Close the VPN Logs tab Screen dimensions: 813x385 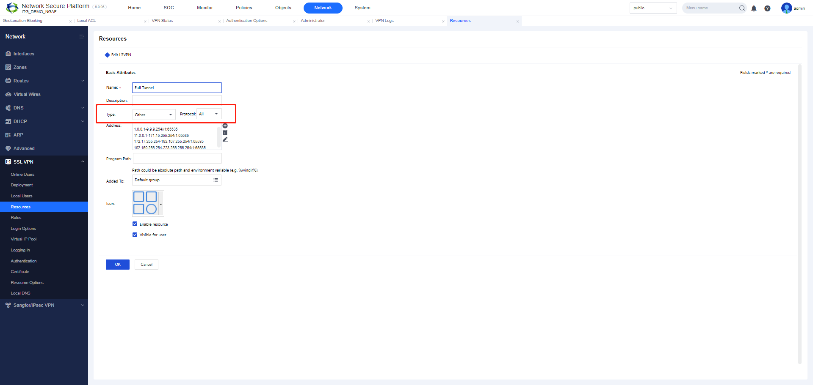click(x=443, y=22)
